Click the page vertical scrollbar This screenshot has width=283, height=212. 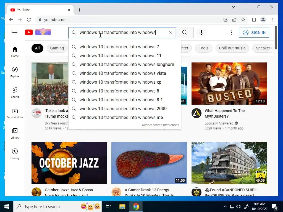276,37
